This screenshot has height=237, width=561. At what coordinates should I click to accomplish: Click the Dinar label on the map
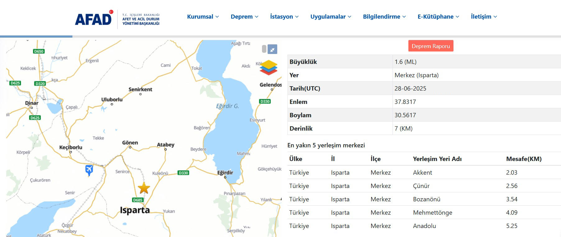pyautogui.click(x=32, y=103)
